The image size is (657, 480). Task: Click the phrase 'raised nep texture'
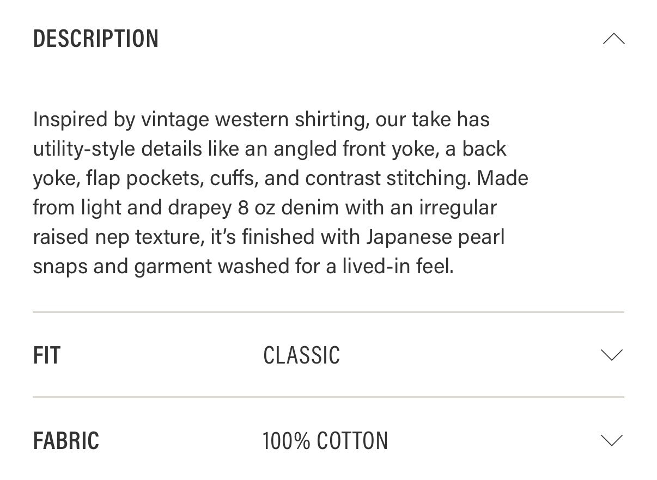(x=118, y=237)
